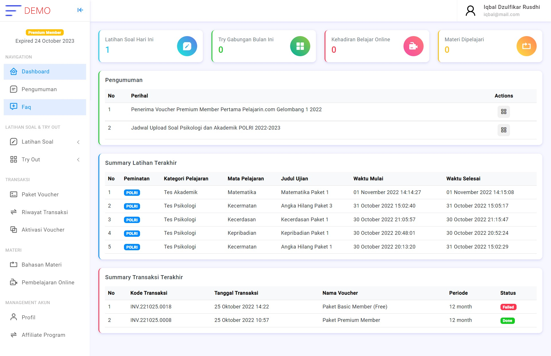
Task: Click the orange Materi Dipelajari icon
Action: point(526,46)
